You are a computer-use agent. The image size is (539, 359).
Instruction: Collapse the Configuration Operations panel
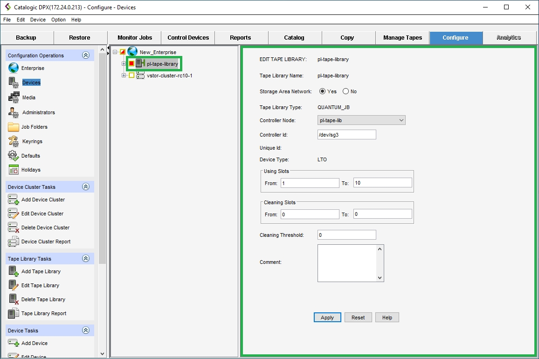[86, 55]
